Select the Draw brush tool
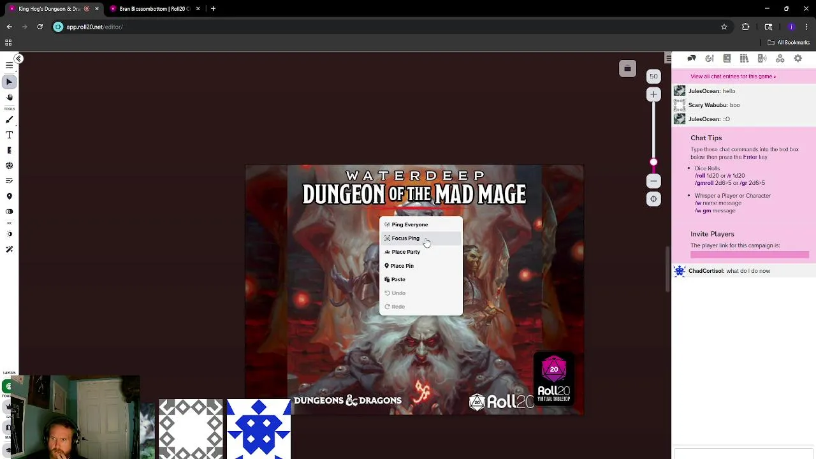The image size is (816, 459). tap(10, 120)
